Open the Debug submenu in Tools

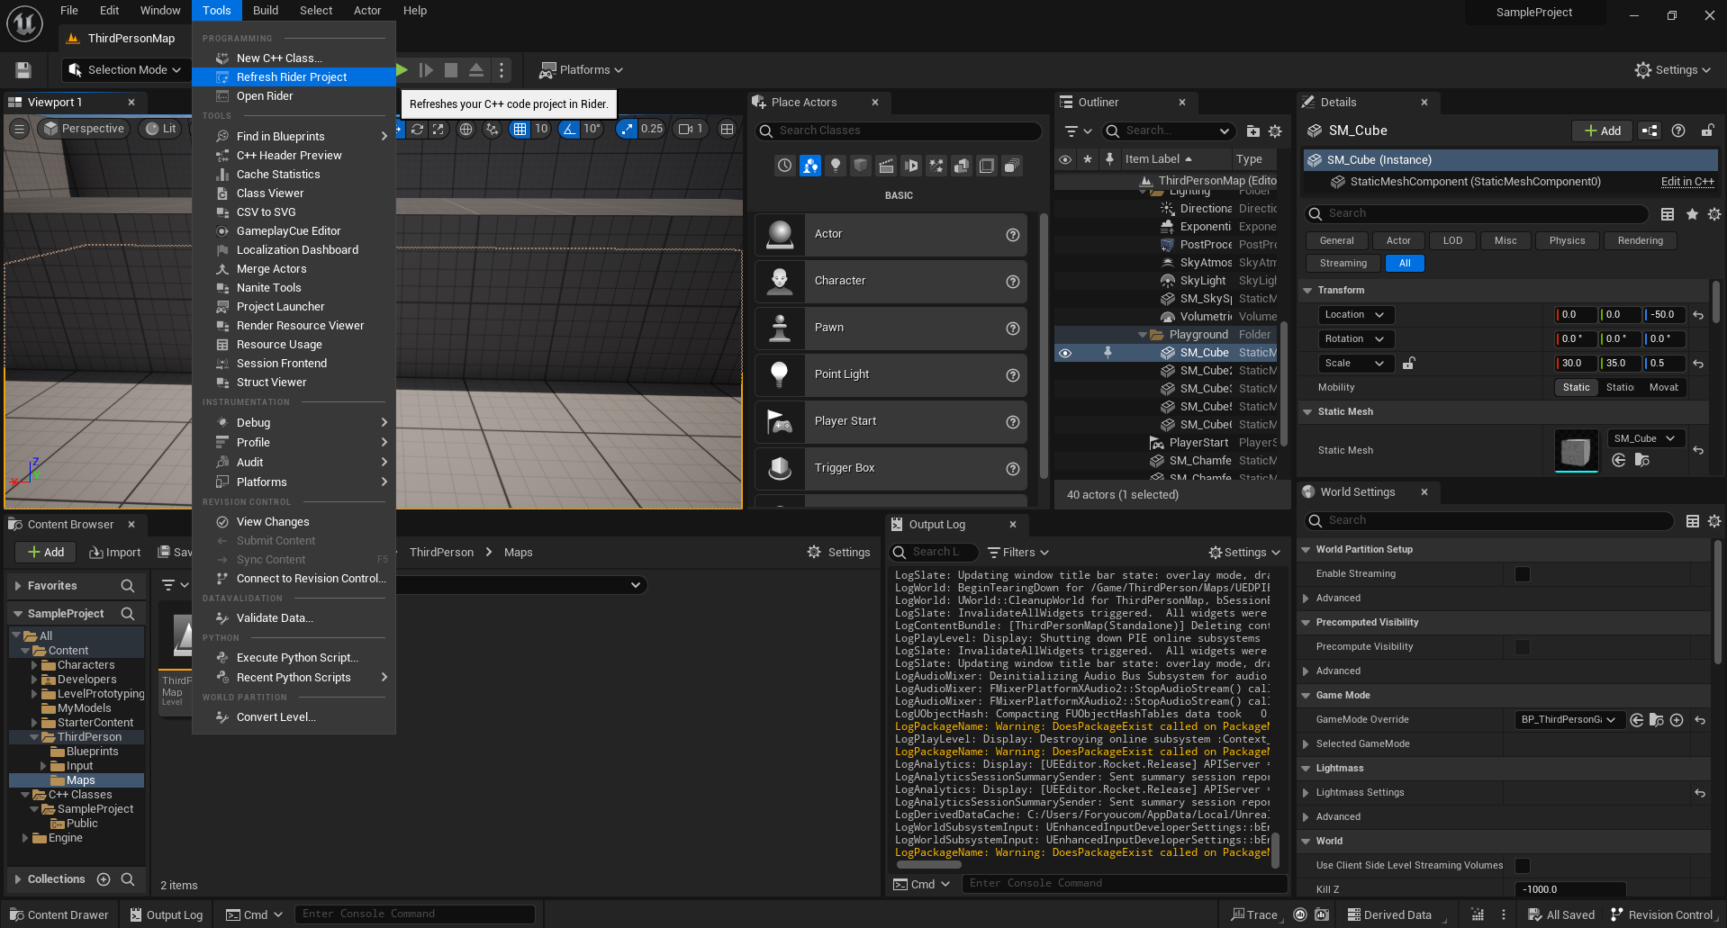pyautogui.click(x=294, y=423)
